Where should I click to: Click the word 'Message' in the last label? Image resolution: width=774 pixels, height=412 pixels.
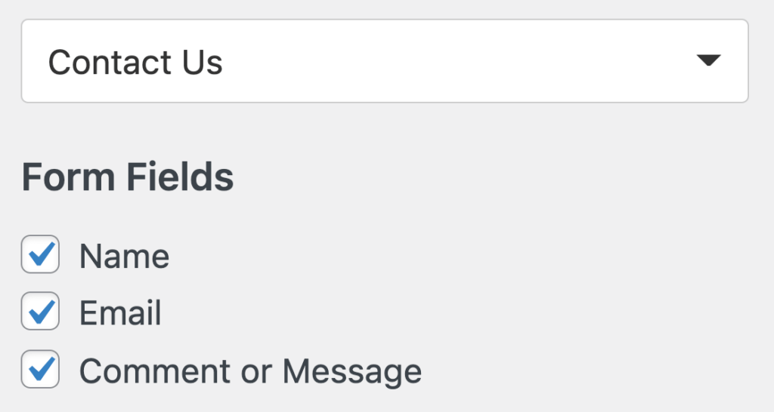(351, 371)
